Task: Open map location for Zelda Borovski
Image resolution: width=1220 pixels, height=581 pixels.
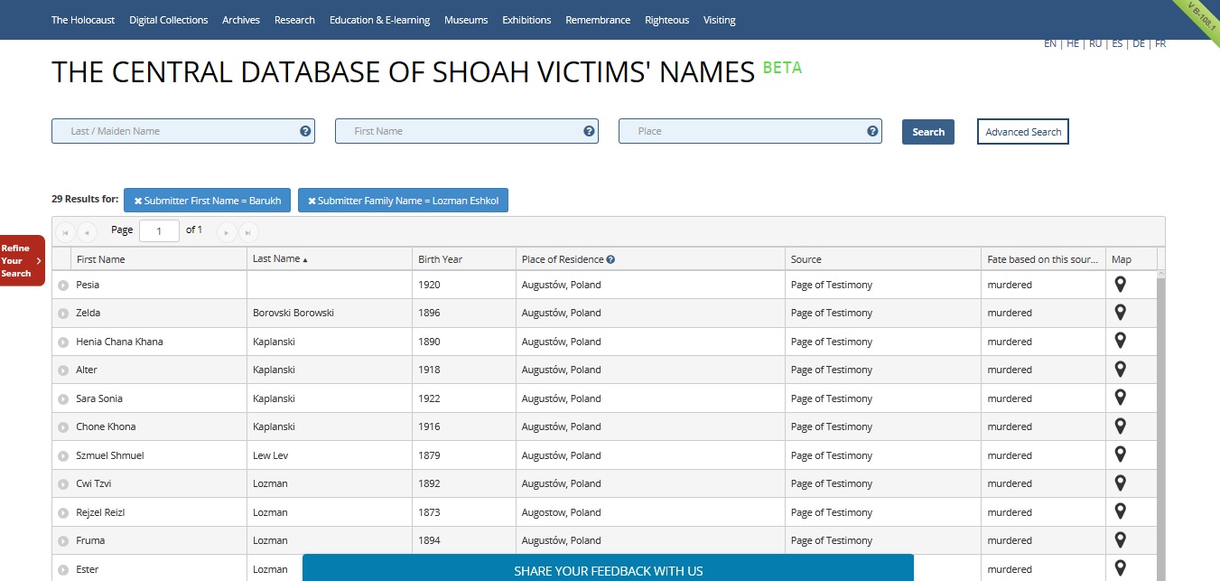Action: tap(1120, 313)
